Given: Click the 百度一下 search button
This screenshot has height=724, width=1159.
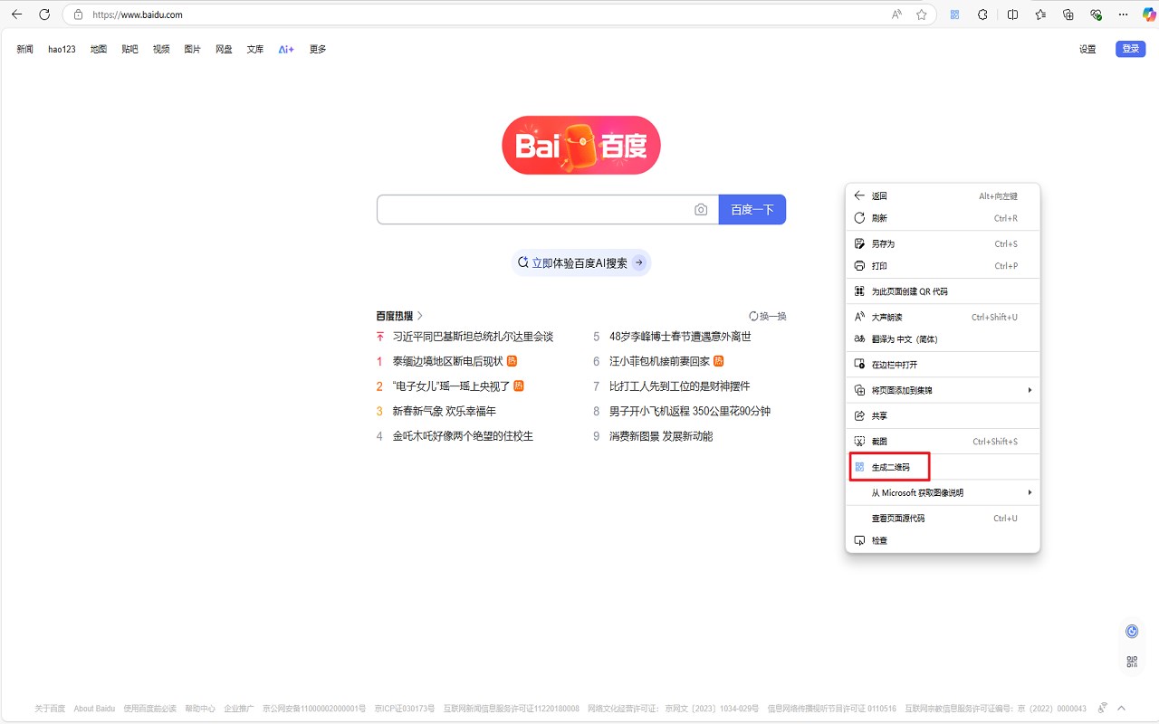Looking at the screenshot, I should (752, 209).
